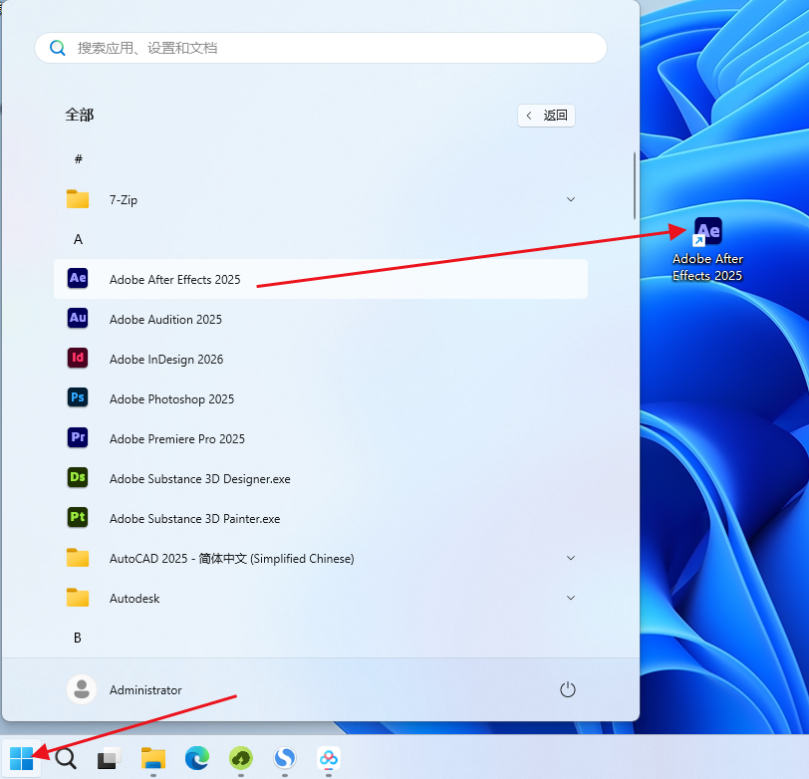Viewport: 809px width, 779px height.
Task: Start Adobe Photoshop 2025 icon
Action: click(78, 397)
